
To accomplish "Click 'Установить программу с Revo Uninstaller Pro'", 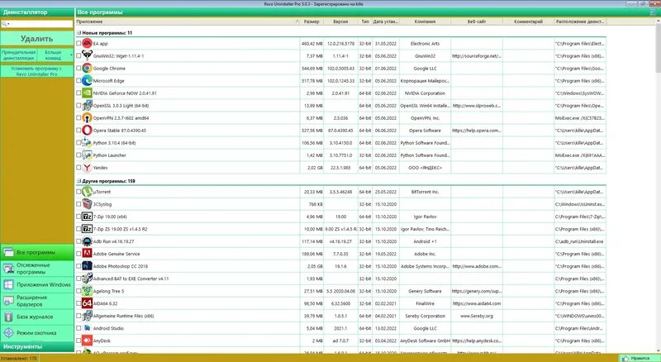I will coord(37,71).
